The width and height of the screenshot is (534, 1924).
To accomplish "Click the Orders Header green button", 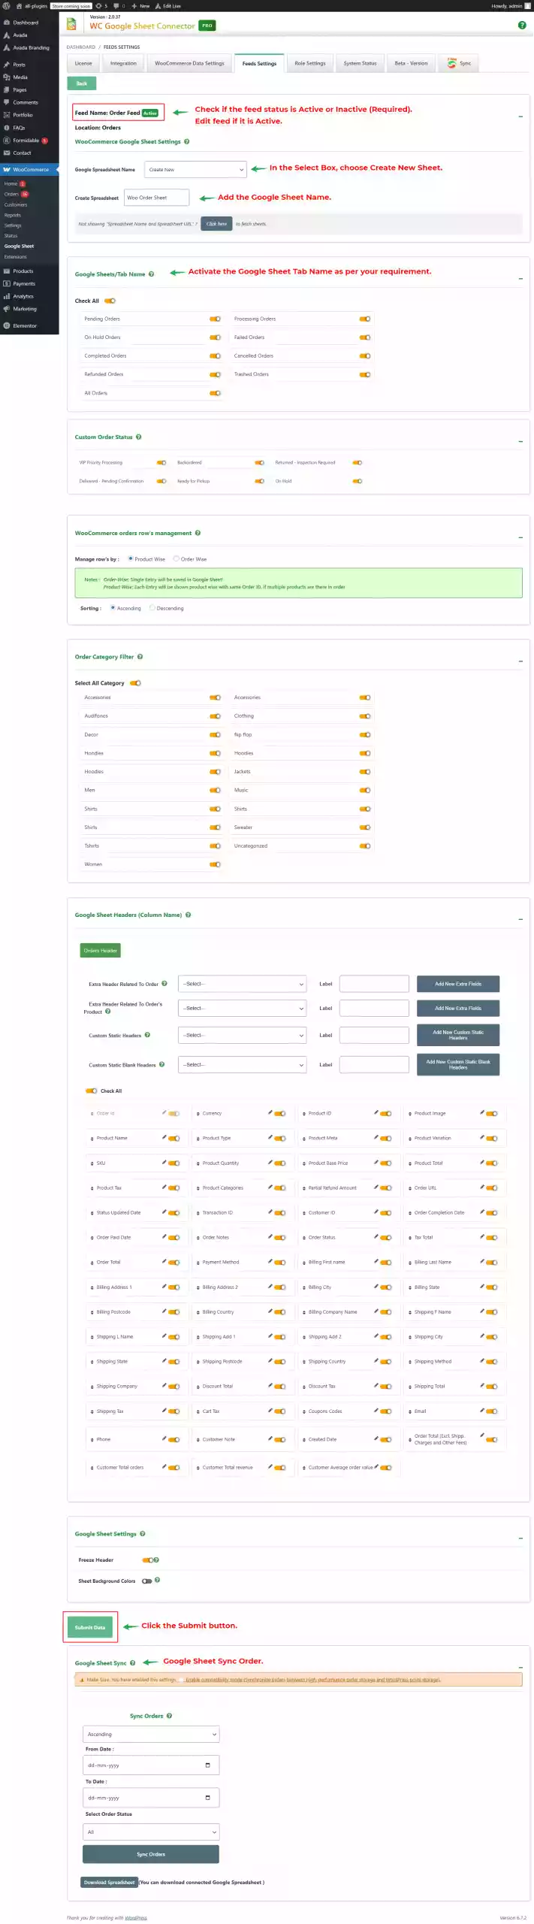I will tap(101, 950).
